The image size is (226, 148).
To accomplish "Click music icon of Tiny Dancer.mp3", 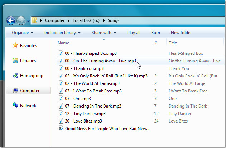I will coord(61,113).
